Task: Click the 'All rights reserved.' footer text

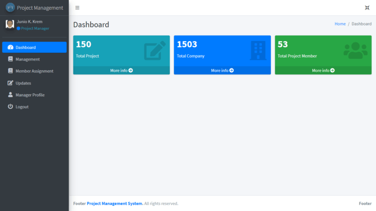Action: coord(161,203)
